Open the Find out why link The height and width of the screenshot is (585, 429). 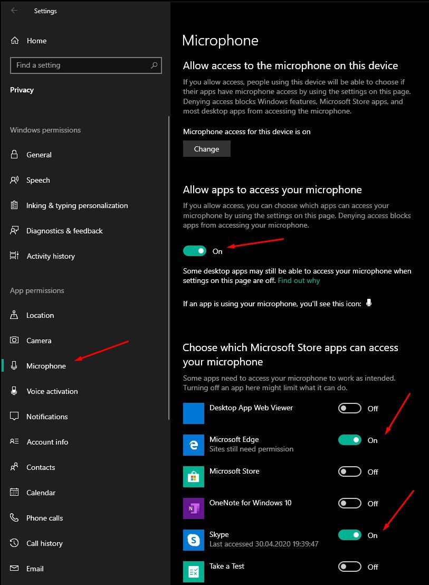coord(299,280)
